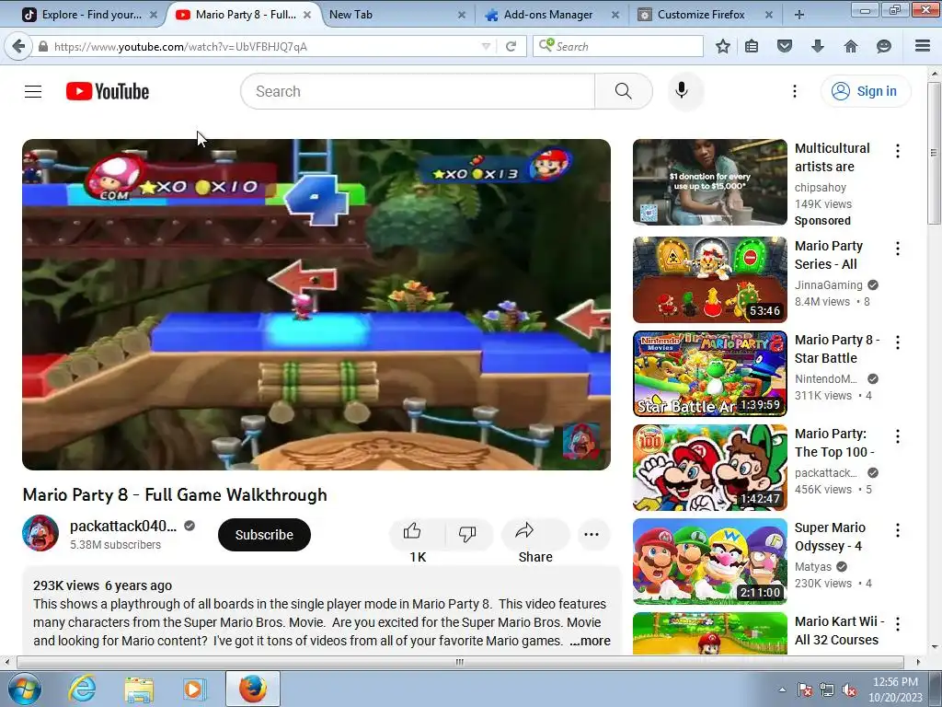Viewport: 942px width, 707px height.
Task: Open Windows Explorer folder in taskbar
Action: point(139,689)
